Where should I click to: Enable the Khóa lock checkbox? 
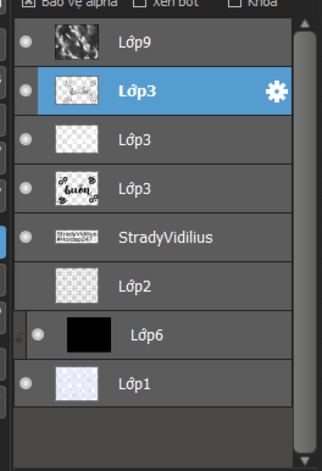(235, 3)
